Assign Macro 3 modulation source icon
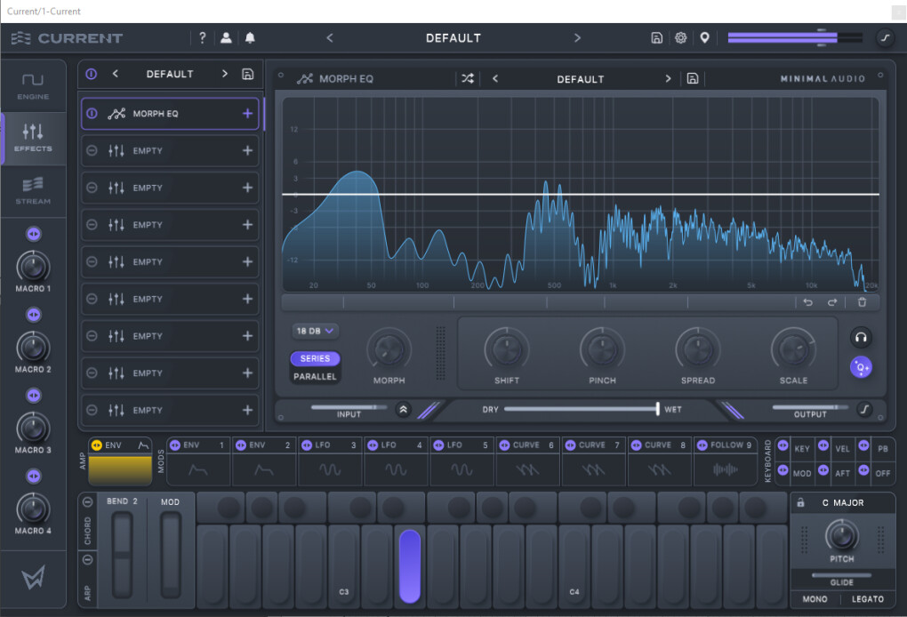The image size is (907, 617). pyautogui.click(x=34, y=395)
